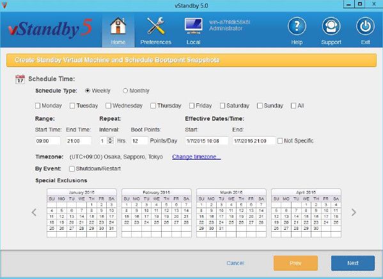Click the Next button

pos(353,263)
